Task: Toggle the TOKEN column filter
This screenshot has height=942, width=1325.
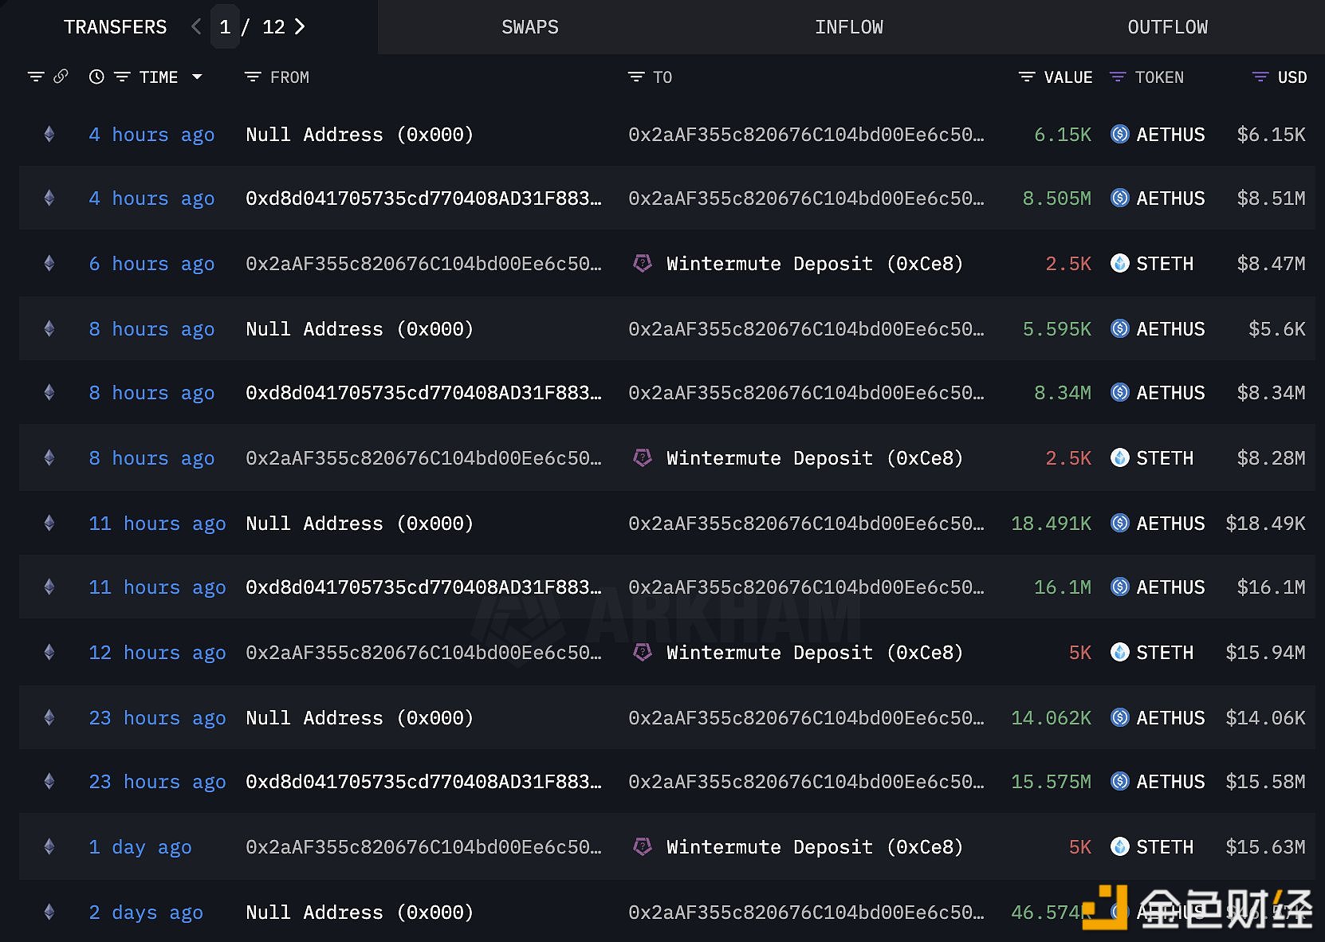Action: point(1118,77)
